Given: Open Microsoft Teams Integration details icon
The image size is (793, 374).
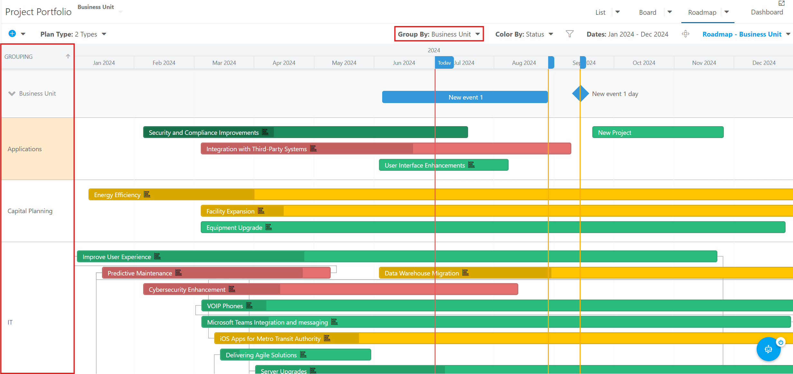Looking at the screenshot, I should [335, 322].
